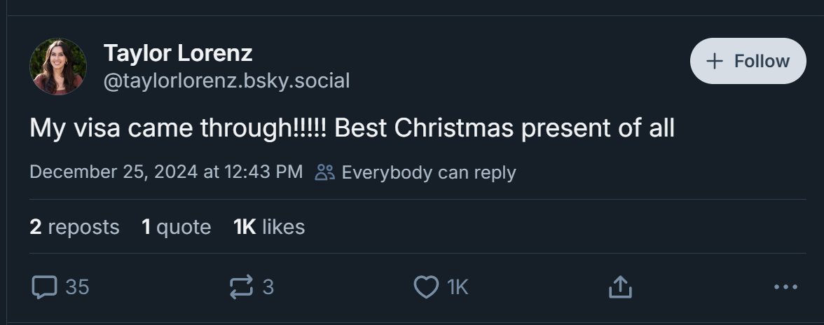
Task: Follow Taylor Lorenz
Action: [748, 62]
